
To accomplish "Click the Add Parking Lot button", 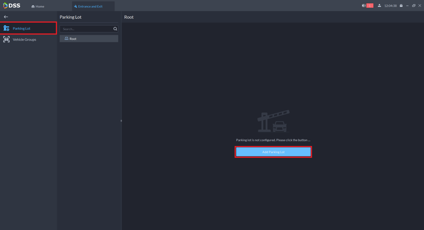I will [273, 152].
